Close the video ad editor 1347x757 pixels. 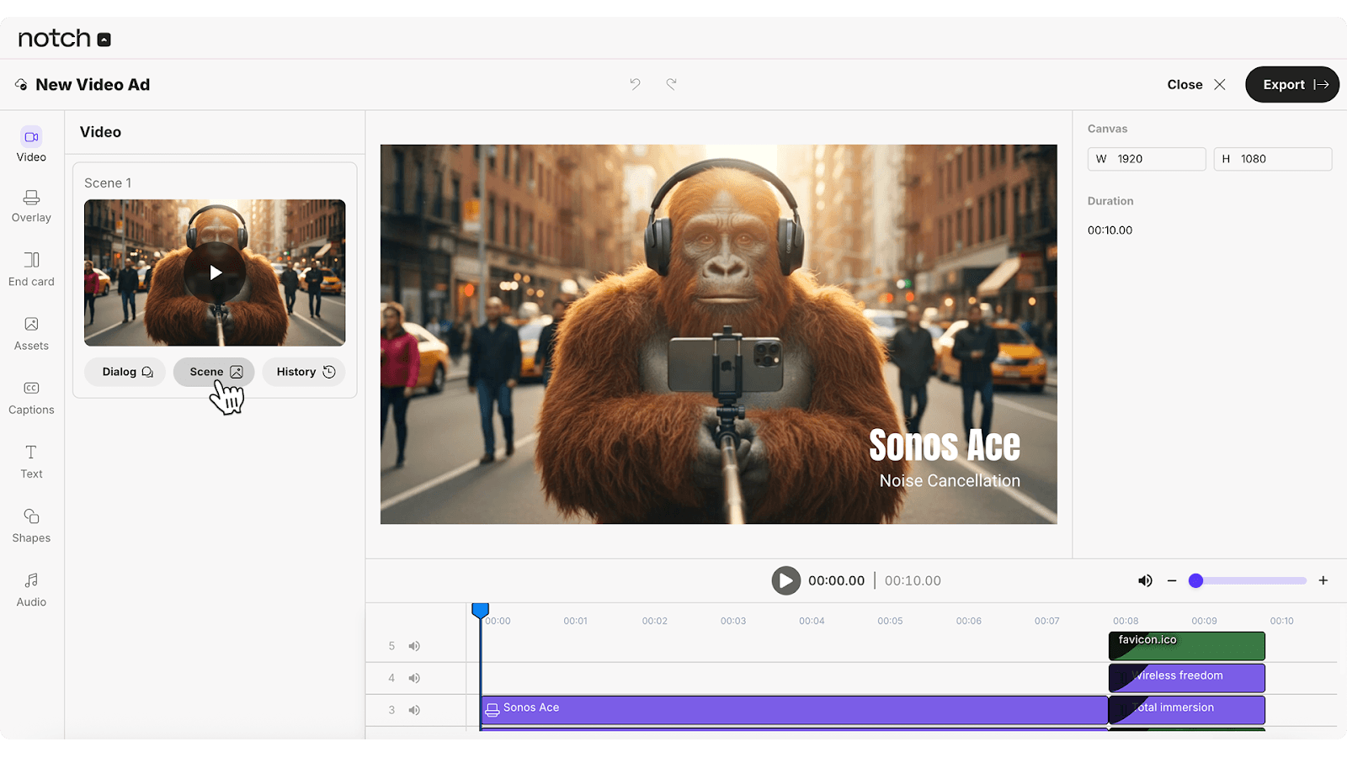coord(1196,84)
